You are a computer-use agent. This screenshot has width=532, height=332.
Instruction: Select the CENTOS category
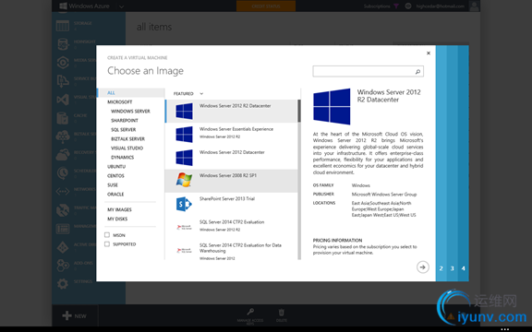pos(115,175)
